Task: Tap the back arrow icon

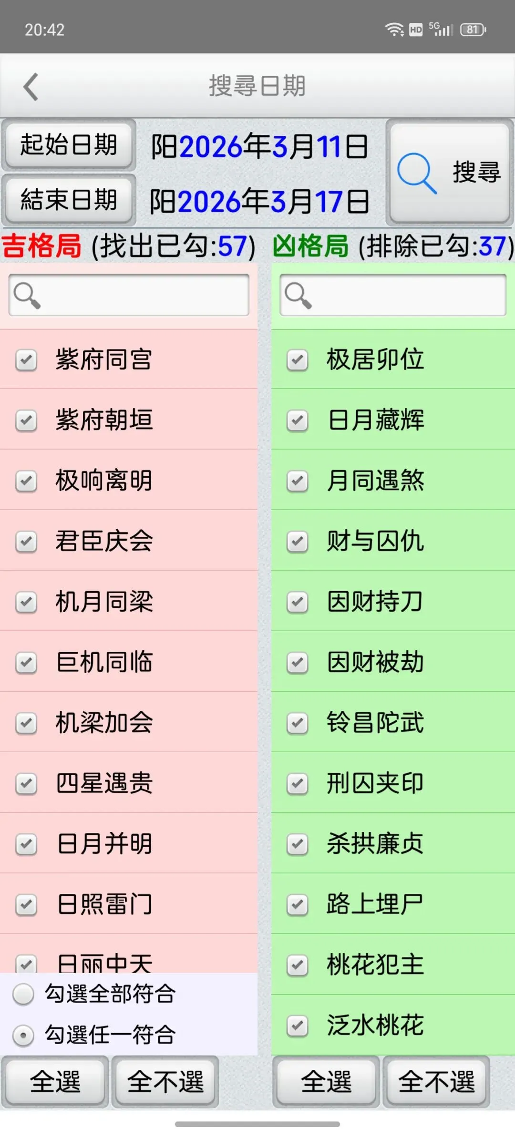Action: pyautogui.click(x=31, y=87)
